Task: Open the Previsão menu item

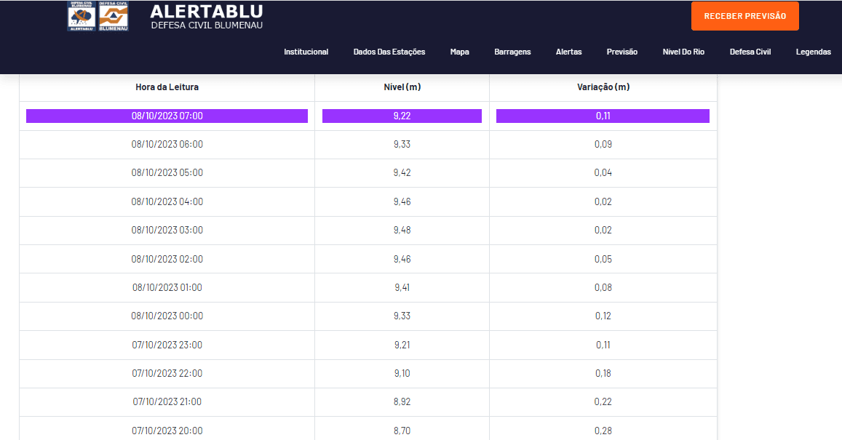Action: 621,52
